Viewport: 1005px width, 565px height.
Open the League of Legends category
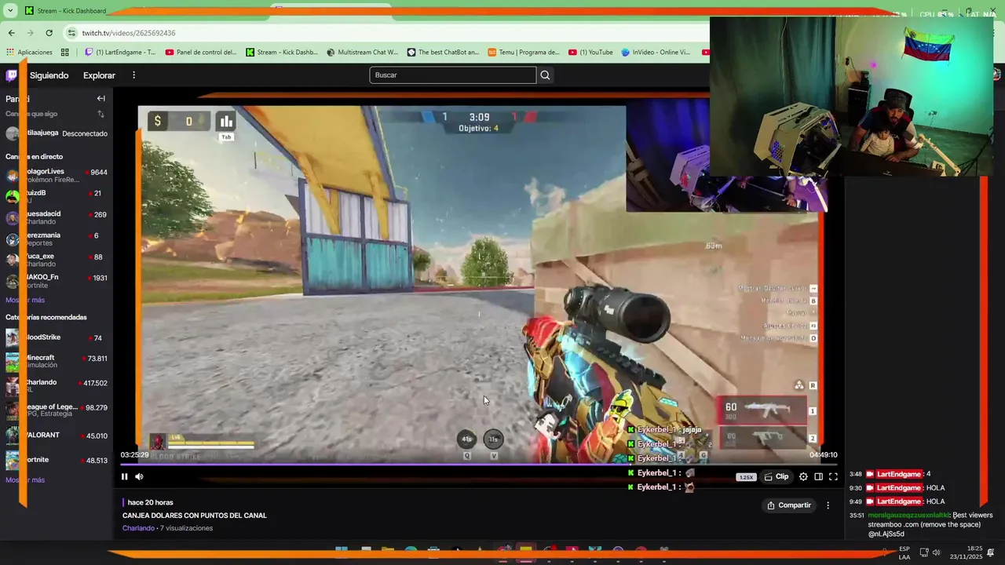[57, 410]
